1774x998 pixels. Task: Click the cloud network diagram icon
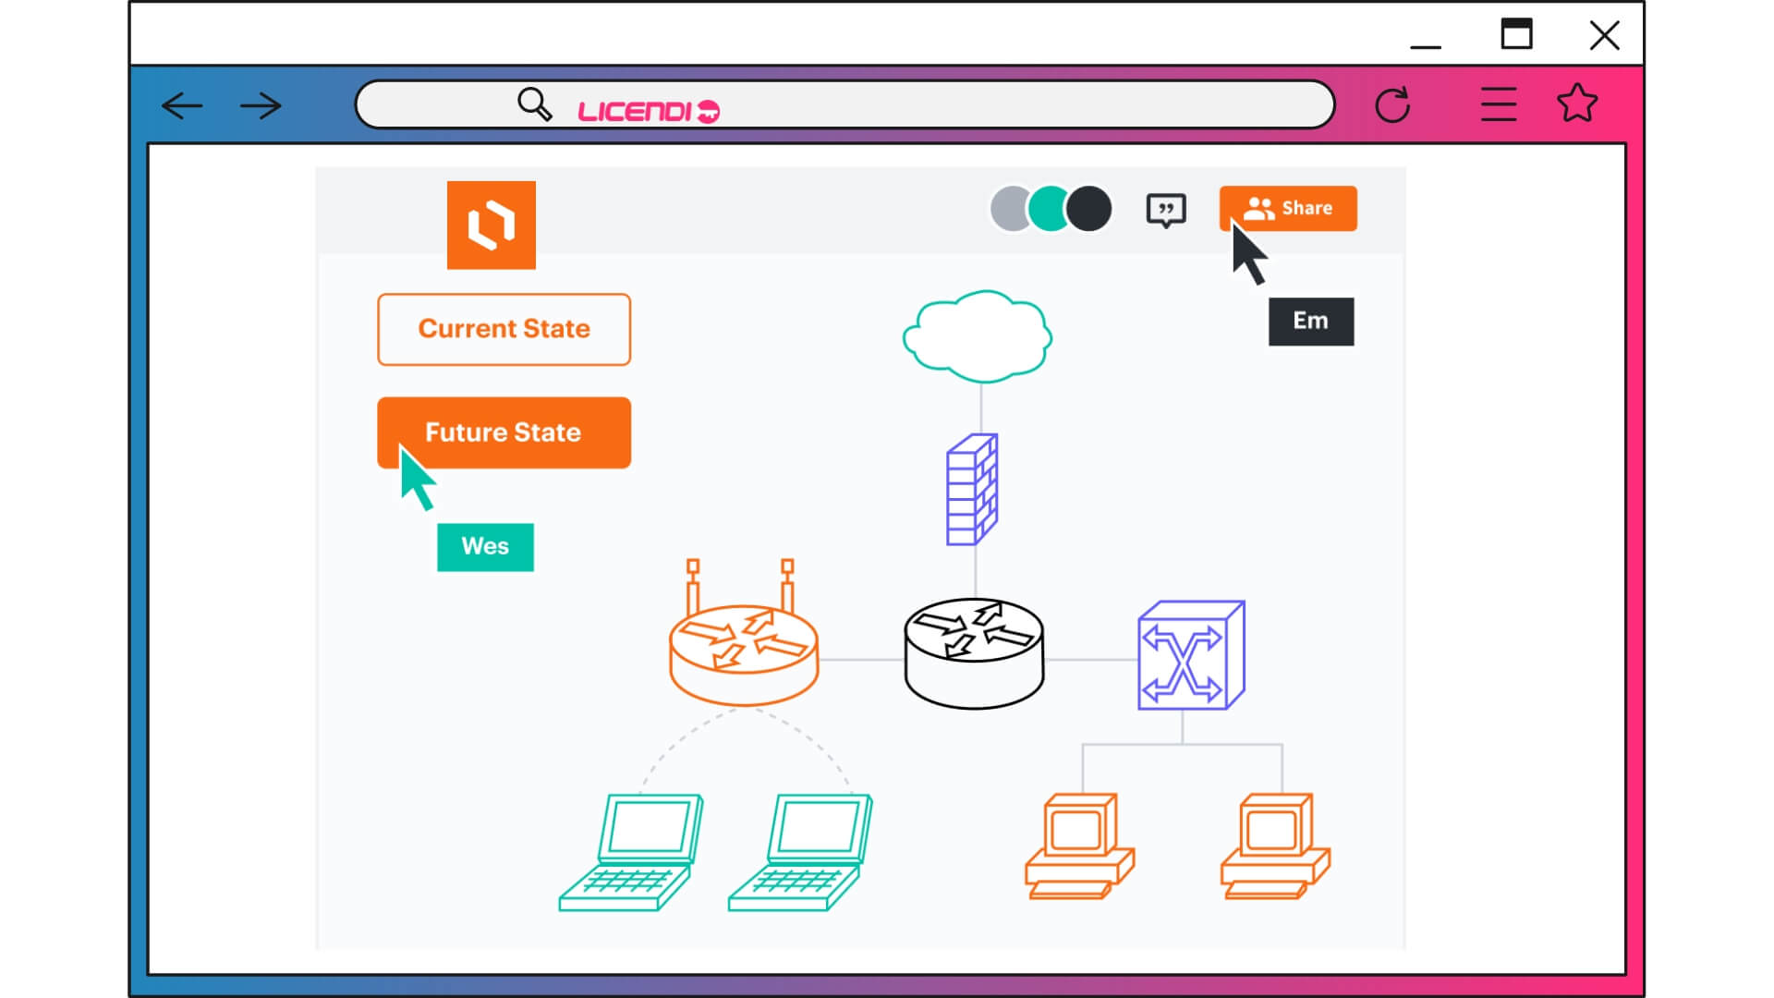(x=975, y=337)
